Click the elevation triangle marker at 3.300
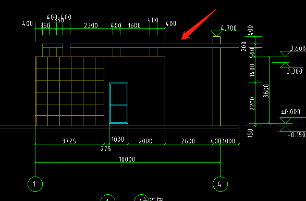Screen dimensions: 306x201 285,65
